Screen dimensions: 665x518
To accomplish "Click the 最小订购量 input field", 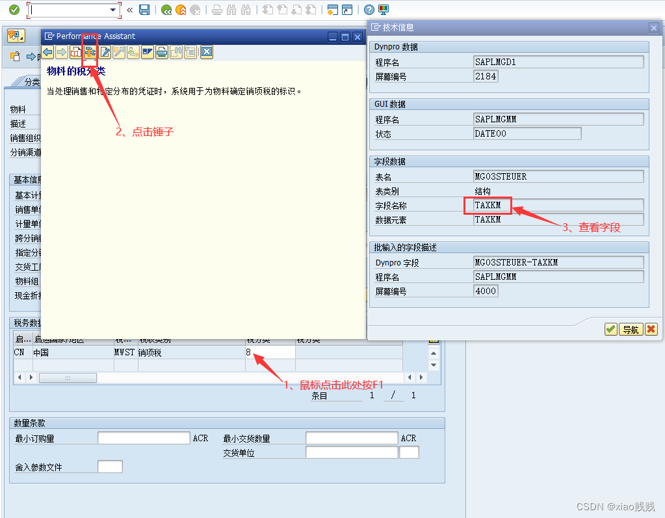I will [144, 438].
